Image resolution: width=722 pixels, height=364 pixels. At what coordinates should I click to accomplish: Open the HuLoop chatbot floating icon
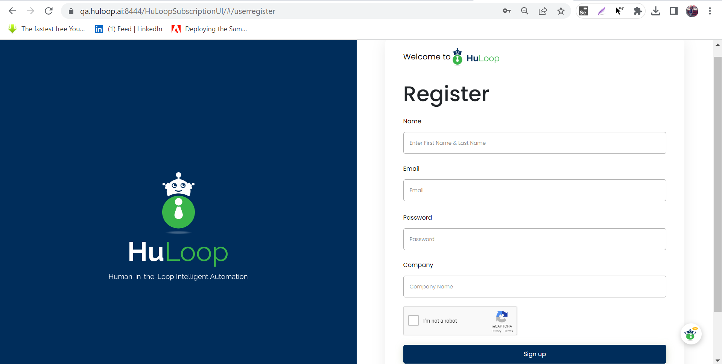691,334
